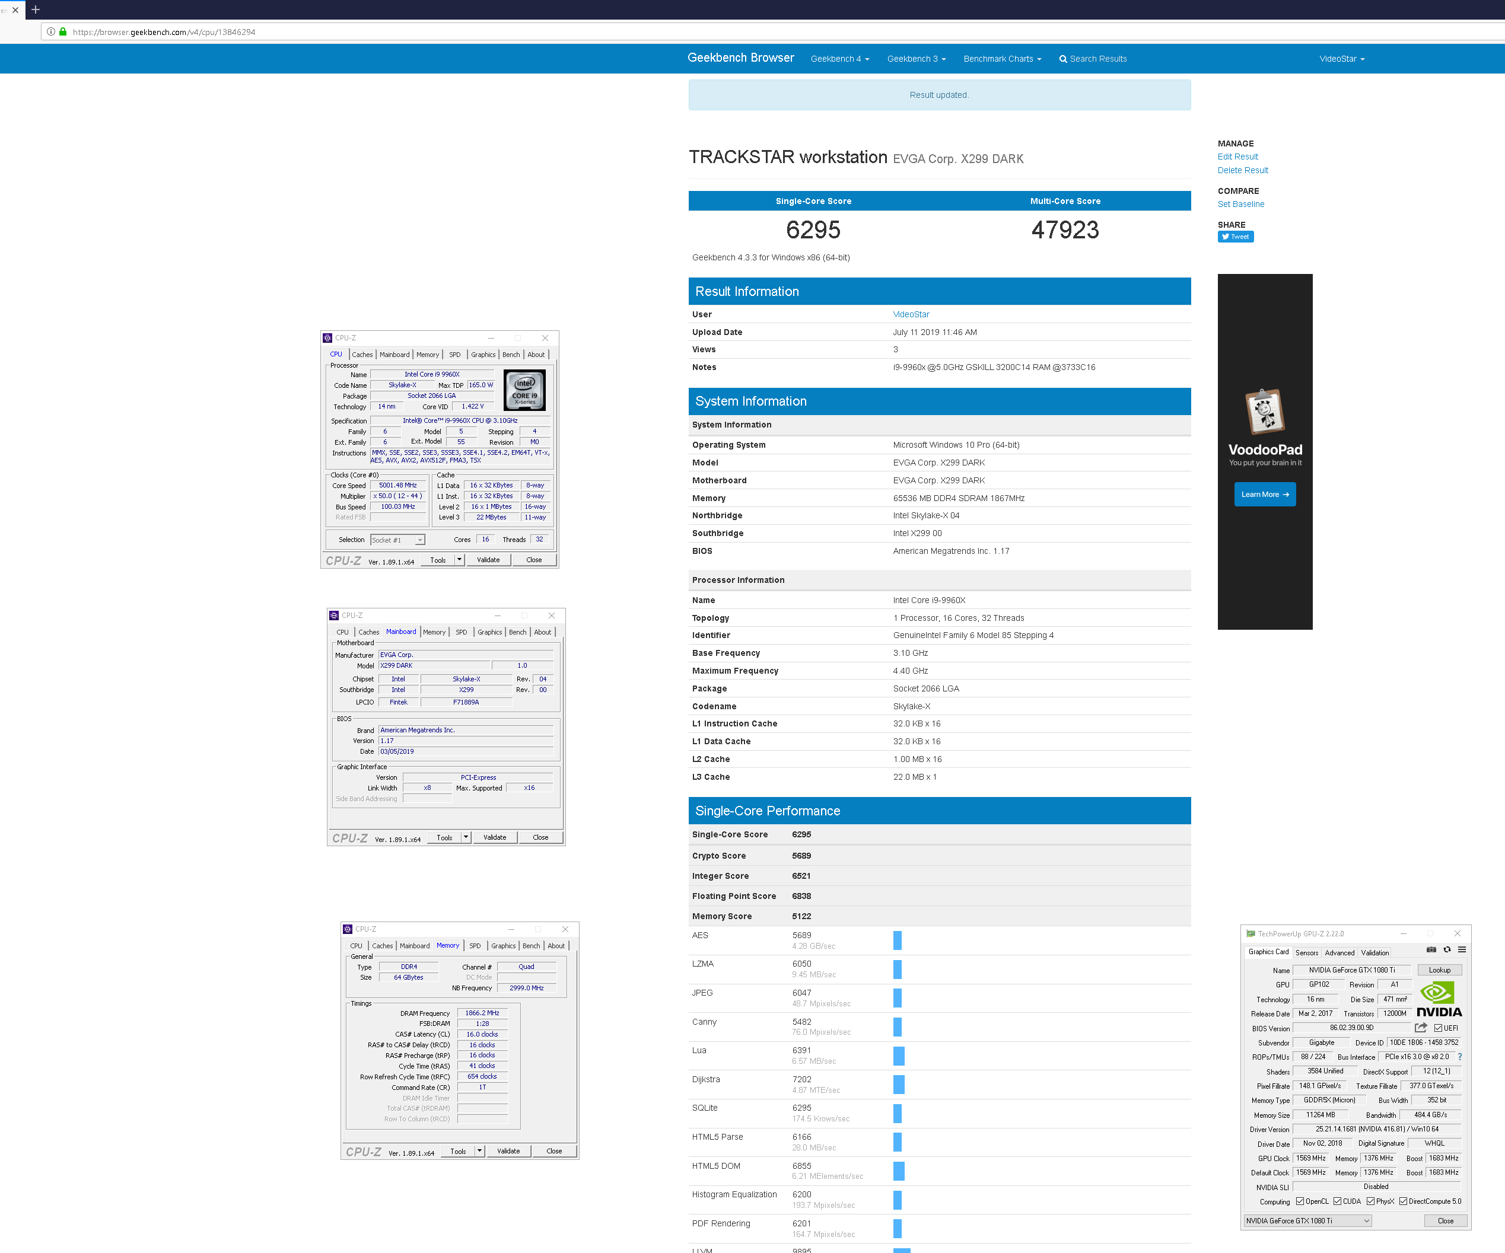Click Validate in CPU-Z Memory window

coord(508,1151)
